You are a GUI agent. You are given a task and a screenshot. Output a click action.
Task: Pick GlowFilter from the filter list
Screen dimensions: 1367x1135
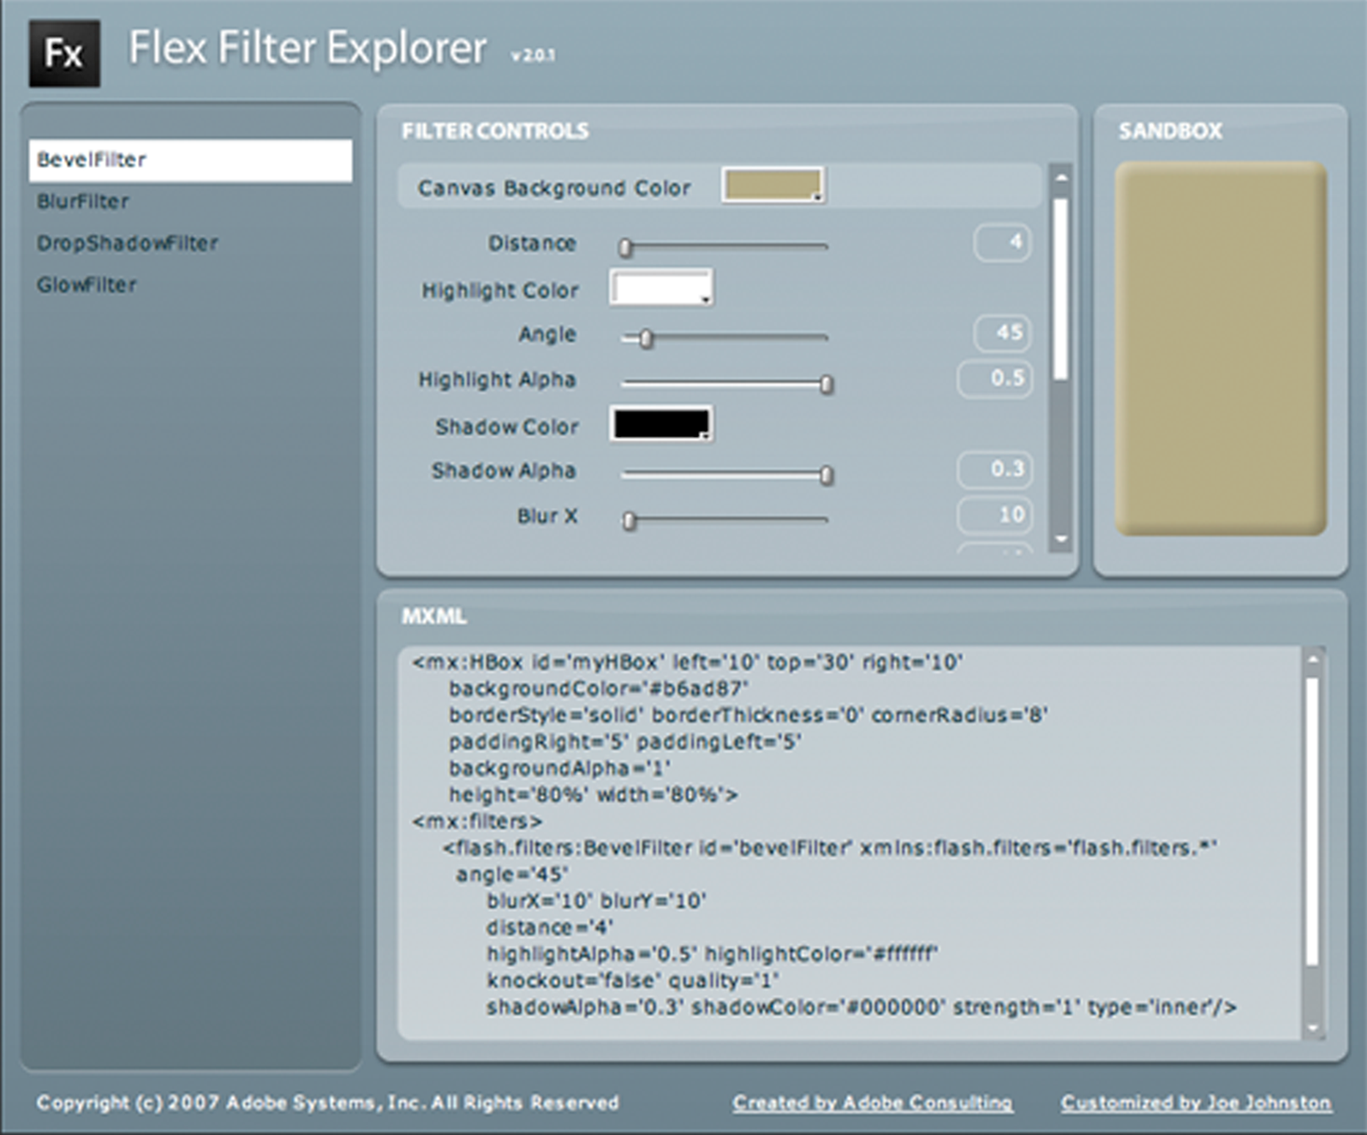coord(87,285)
